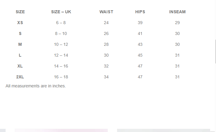Click inseam value 29 for XS
This screenshot has width=216, height=132.
[x=177, y=23]
